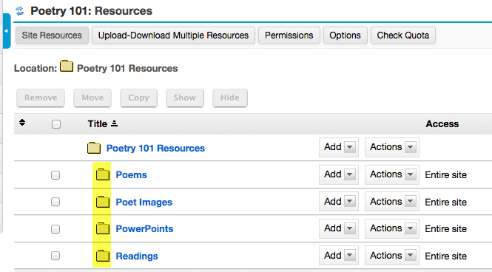Click the Move button

pyautogui.click(x=92, y=98)
